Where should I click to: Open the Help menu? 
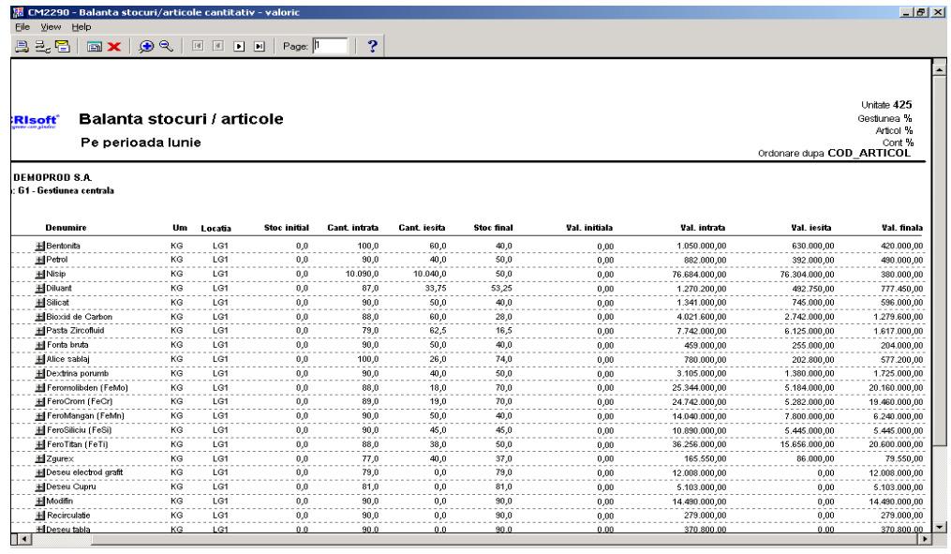[82, 27]
